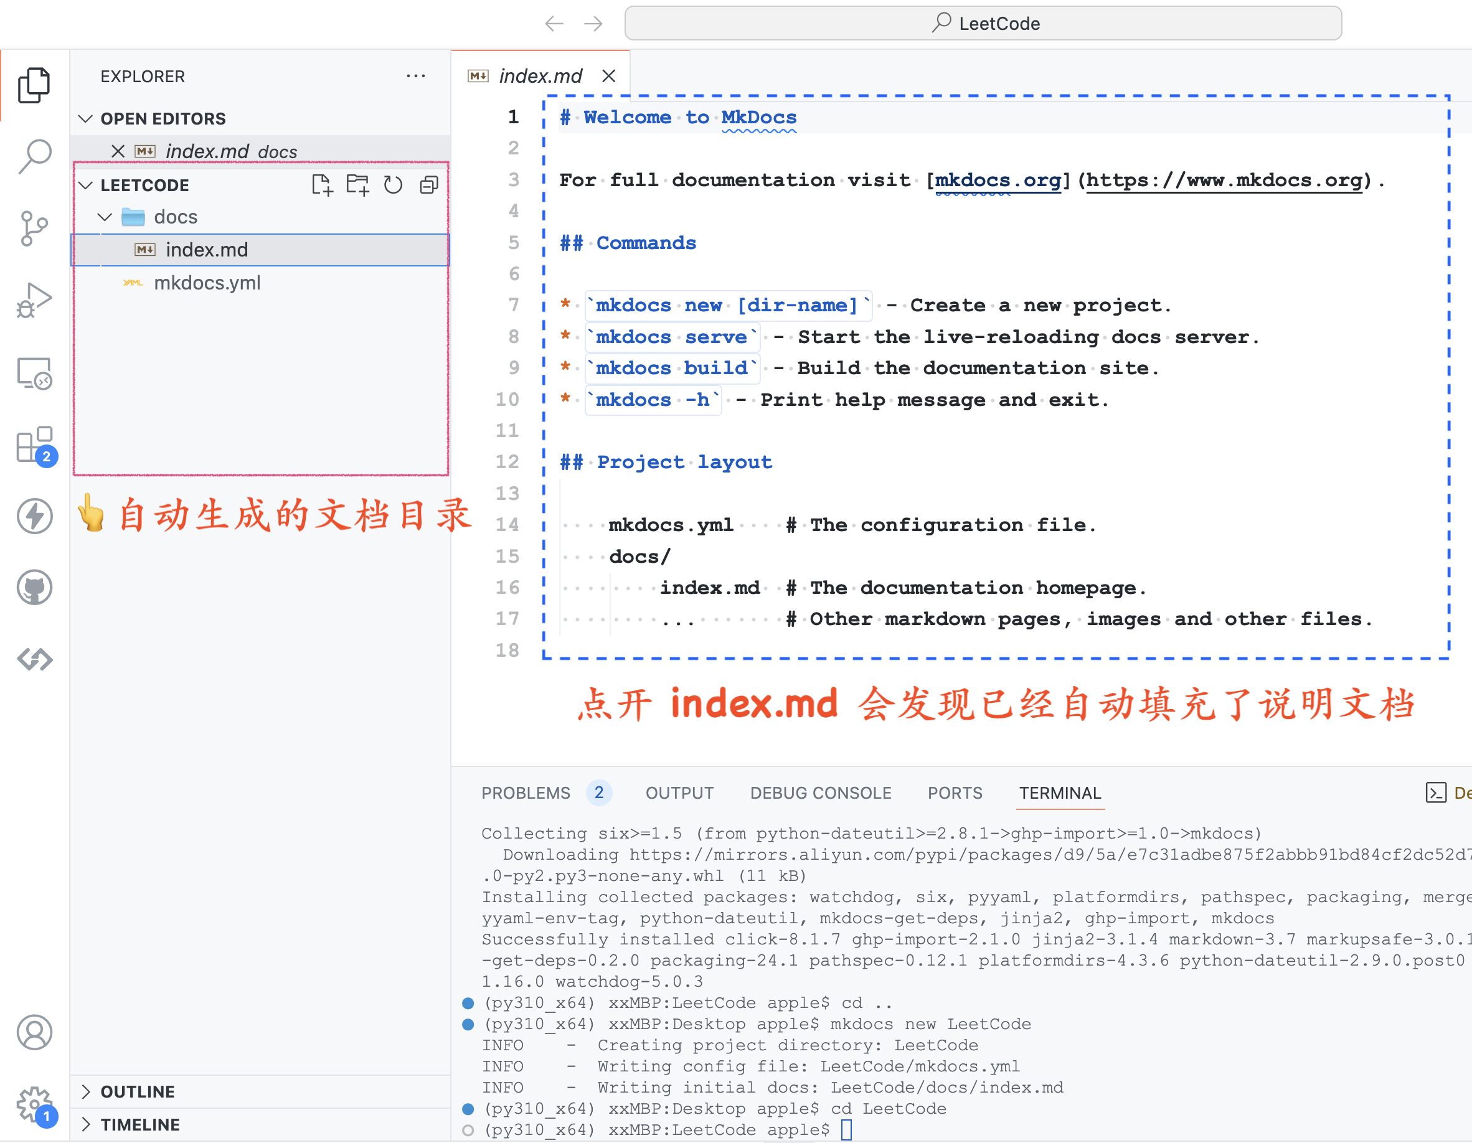Image resolution: width=1472 pixels, height=1143 pixels.
Task: Go back using the navigation arrow
Action: point(554,24)
